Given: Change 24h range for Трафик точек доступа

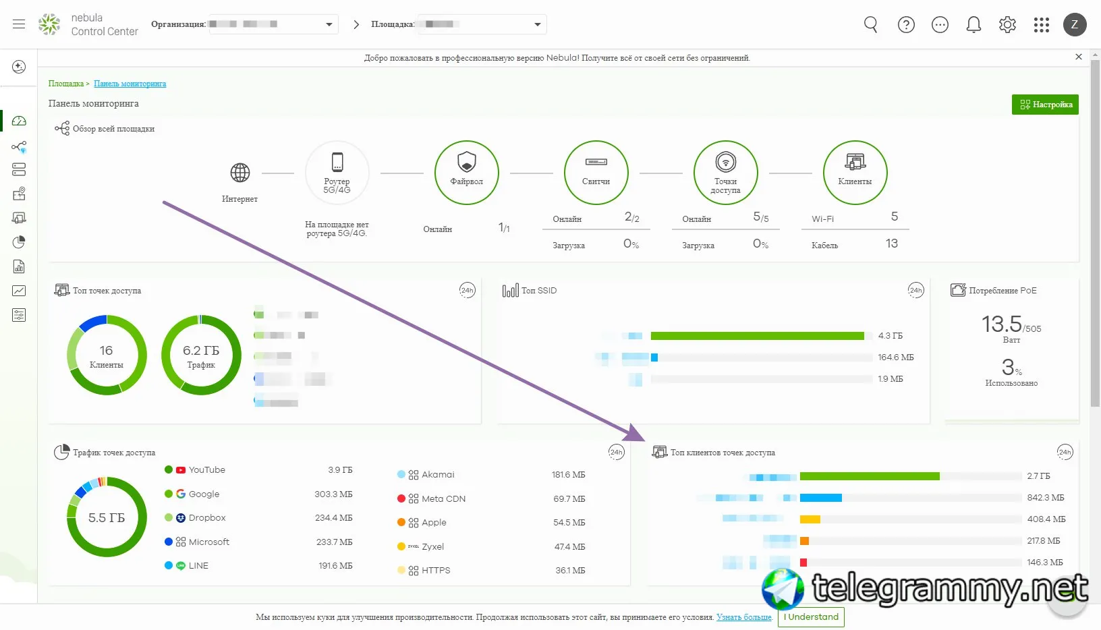Looking at the screenshot, I should click(x=616, y=452).
